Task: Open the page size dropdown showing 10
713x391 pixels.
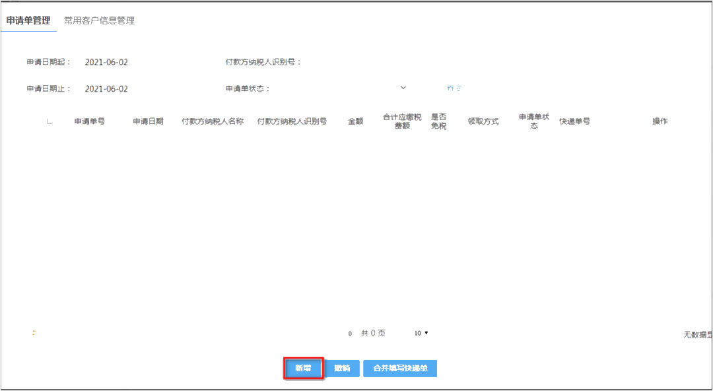Action: (421, 333)
